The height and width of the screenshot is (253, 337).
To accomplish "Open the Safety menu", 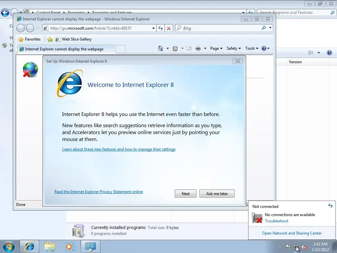I will click(x=234, y=48).
